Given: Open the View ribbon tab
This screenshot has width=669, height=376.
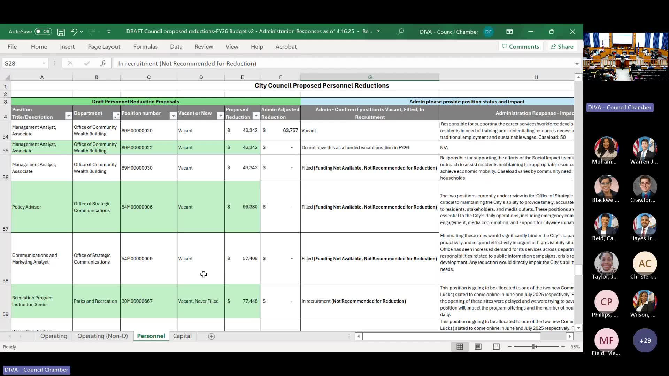Looking at the screenshot, I should pyautogui.click(x=232, y=47).
